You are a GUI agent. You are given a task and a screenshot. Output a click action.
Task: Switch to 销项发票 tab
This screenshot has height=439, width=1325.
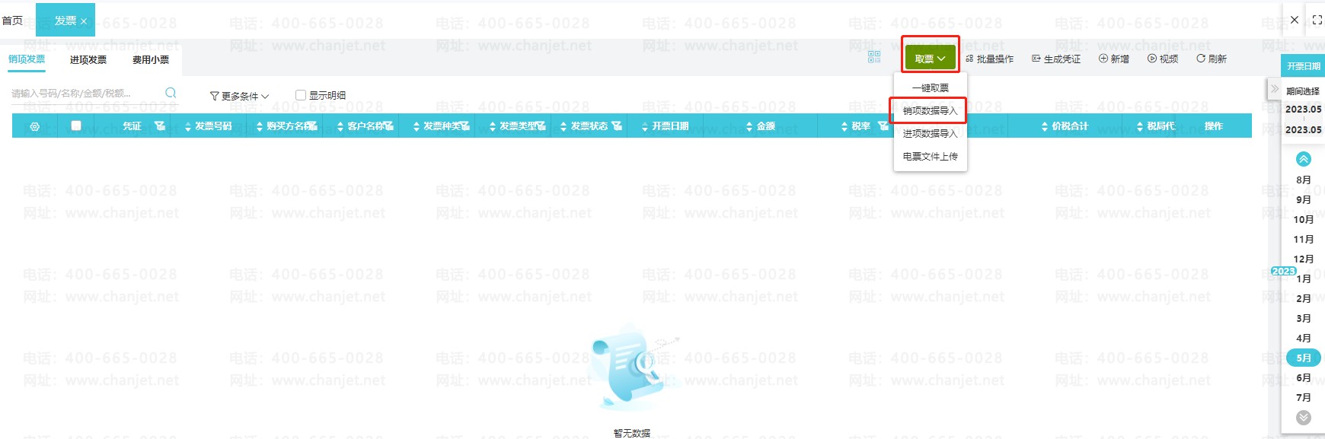point(27,59)
